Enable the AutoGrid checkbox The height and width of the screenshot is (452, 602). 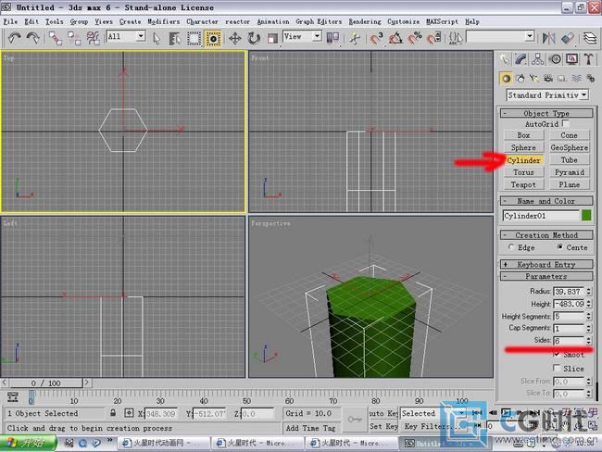point(565,123)
